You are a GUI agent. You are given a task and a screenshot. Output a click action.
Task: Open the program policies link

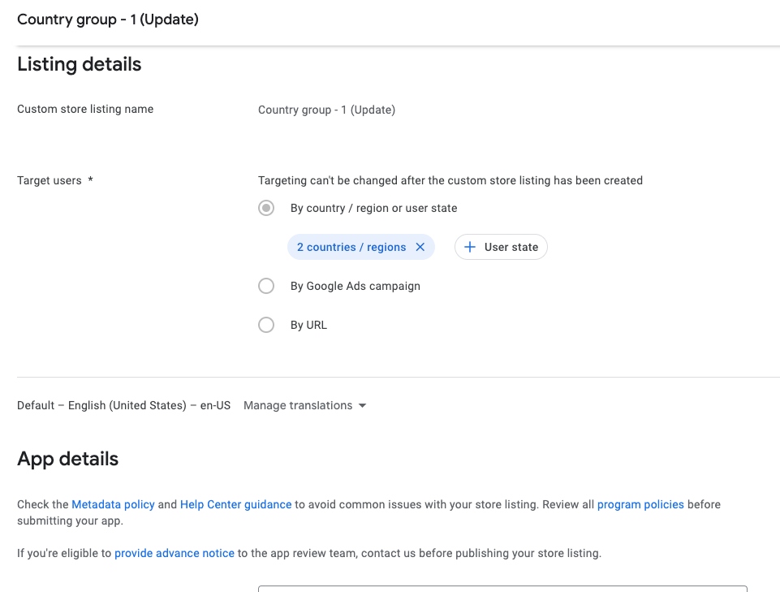pos(640,504)
